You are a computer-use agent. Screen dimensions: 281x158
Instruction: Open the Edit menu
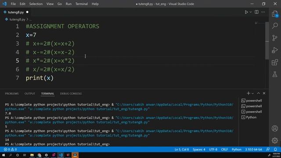coord(22,4)
